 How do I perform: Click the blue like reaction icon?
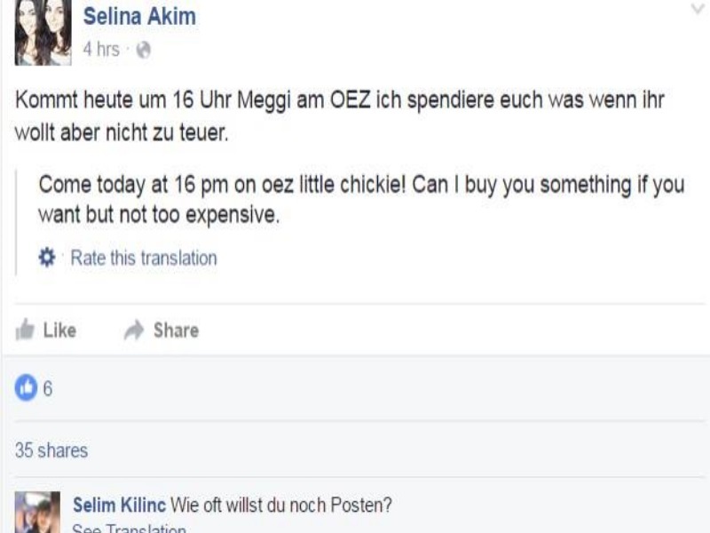tap(27, 387)
